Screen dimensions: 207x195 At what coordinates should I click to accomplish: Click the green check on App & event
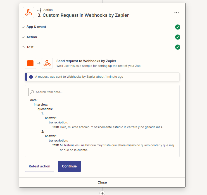[x=178, y=27]
